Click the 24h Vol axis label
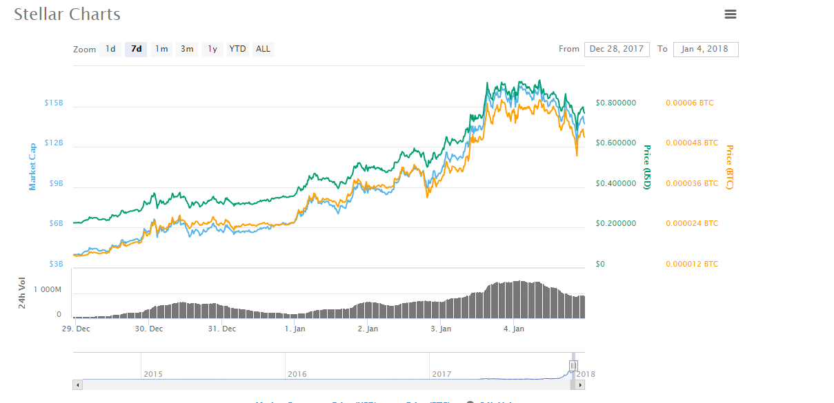The image size is (834, 403). click(x=23, y=293)
